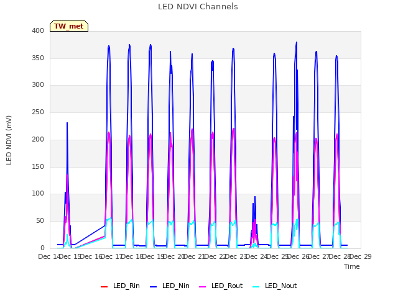Click the 300 y-axis tick label
Viewport: 398px width, 298px height.
coord(38,85)
